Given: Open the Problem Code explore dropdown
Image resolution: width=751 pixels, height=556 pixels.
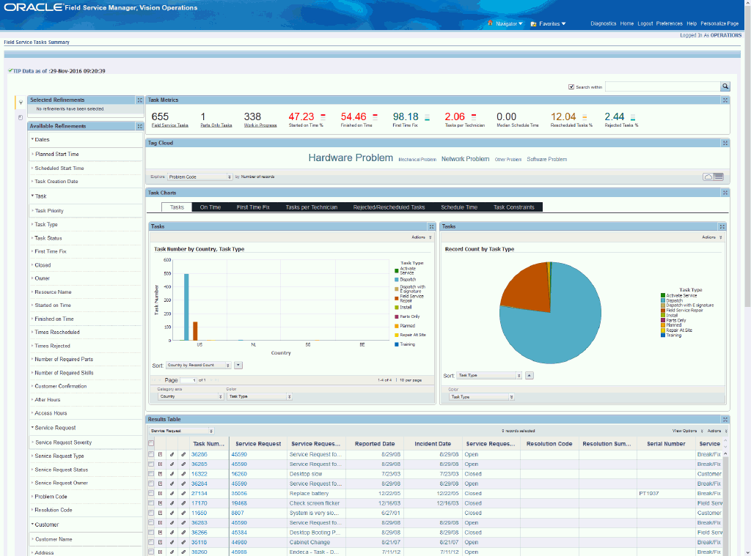Looking at the screenshot, I should click(199, 177).
